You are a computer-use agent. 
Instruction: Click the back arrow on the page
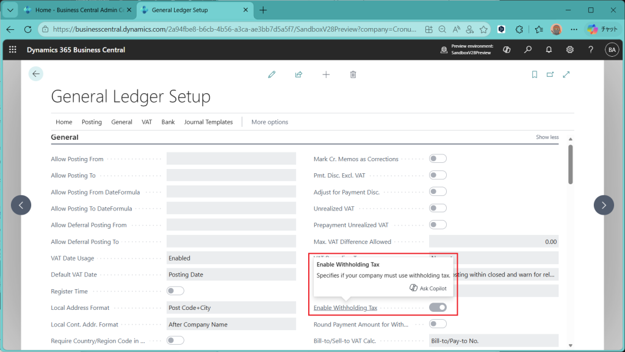[36, 74]
